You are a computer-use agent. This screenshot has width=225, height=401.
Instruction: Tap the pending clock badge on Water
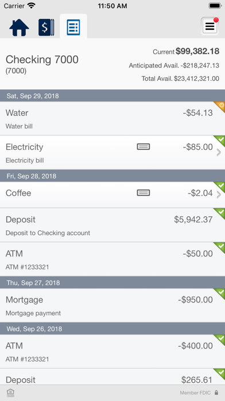[220, 106]
